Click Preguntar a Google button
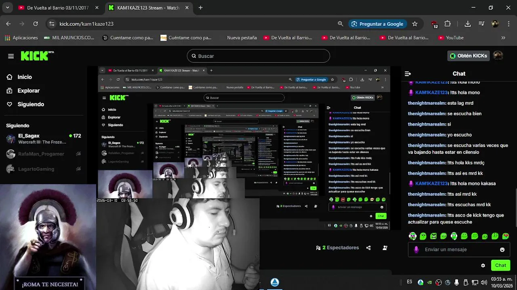Viewport: 517px width, 290px height. (377, 24)
